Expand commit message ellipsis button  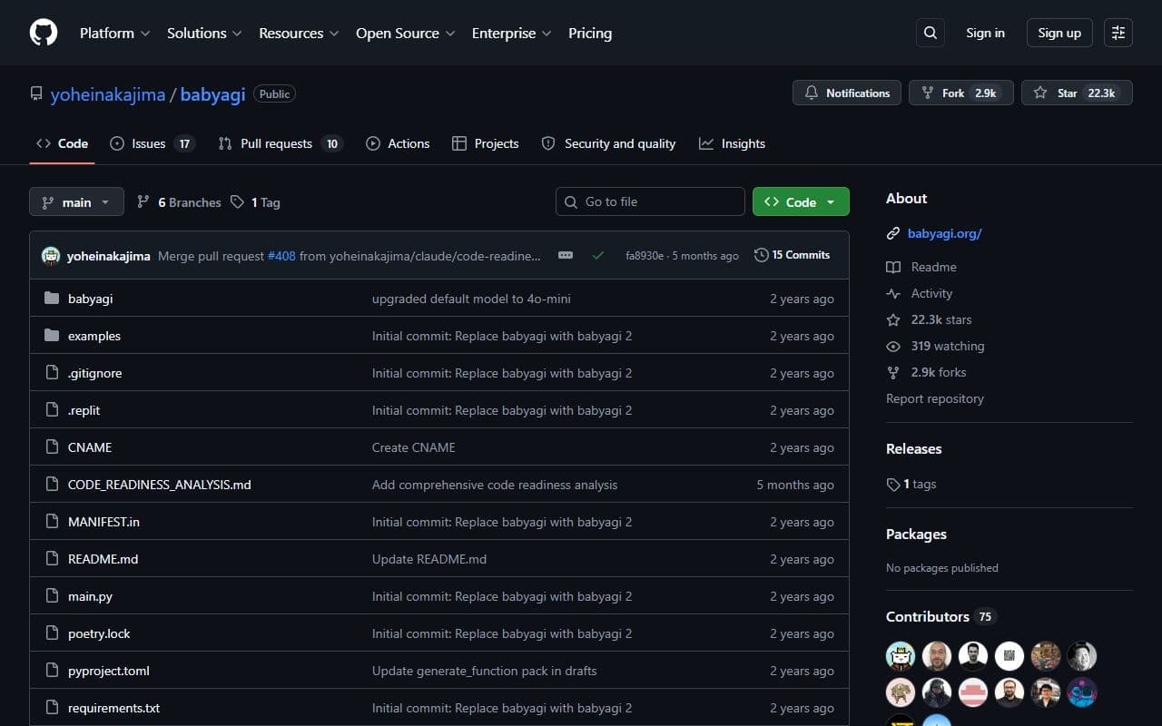point(566,256)
